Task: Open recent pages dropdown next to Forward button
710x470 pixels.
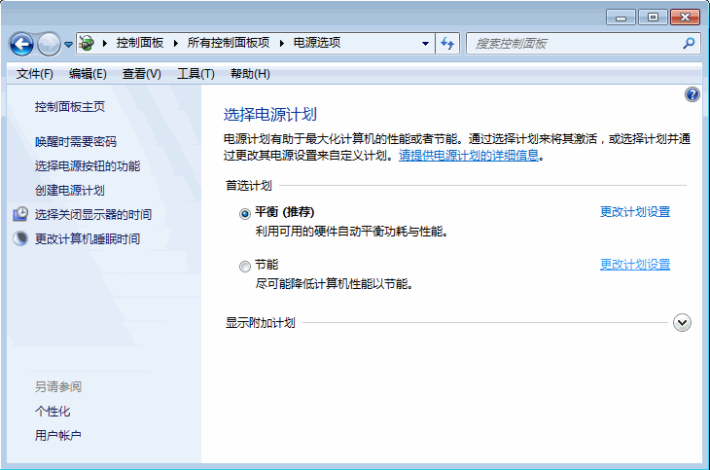Action: tap(68, 45)
